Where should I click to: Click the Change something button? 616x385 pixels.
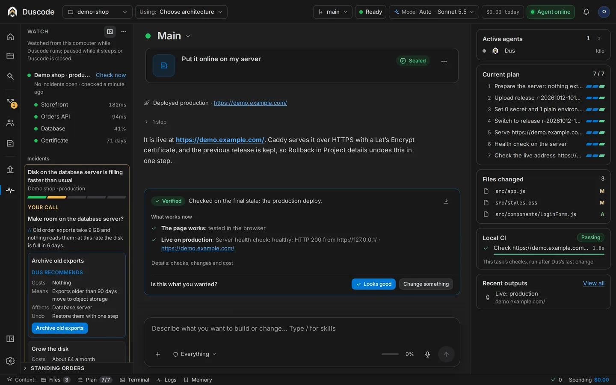click(x=426, y=284)
